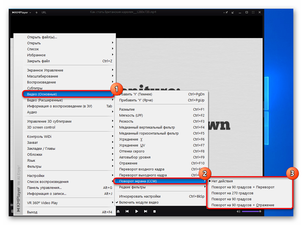Screen dimensions: 302x225
Task: Open the KMPlayer logo menu
Action: pyautogui.click(x=21, y=12)
